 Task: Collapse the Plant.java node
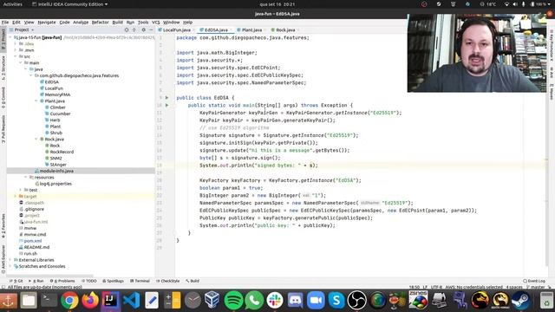coord(36,101)
